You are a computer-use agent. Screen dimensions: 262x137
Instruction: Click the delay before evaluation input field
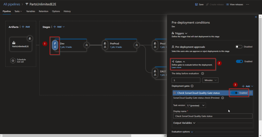(x=186, y=80)
